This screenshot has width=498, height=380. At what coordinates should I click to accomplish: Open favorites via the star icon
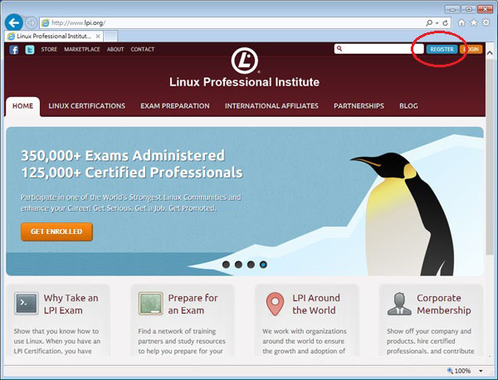point(473,22)
